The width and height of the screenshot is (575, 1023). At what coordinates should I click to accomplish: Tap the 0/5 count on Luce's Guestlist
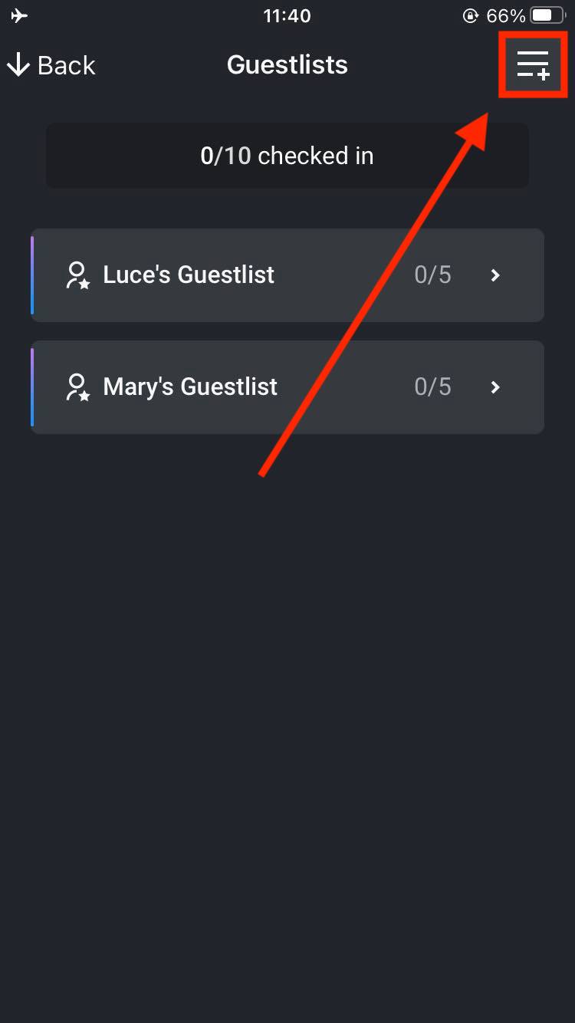433,275
